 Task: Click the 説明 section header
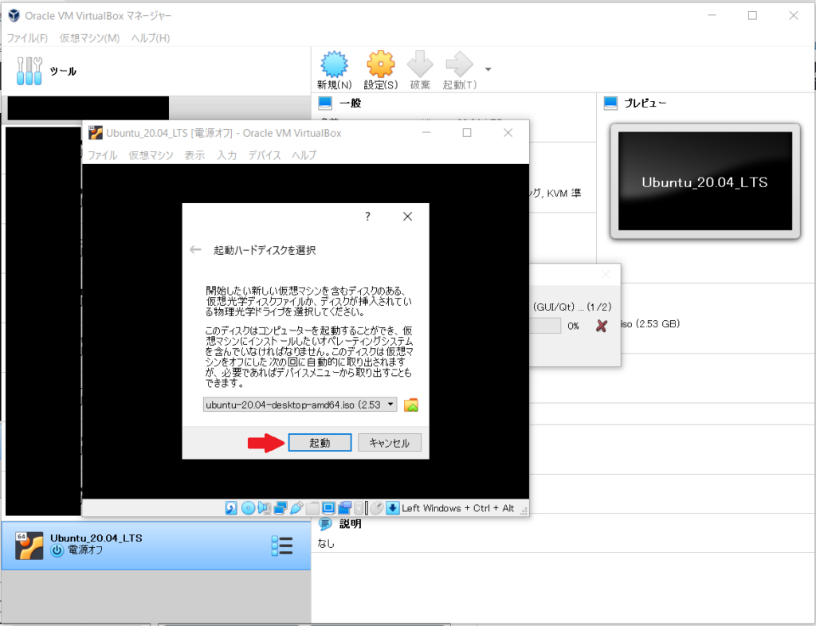351,523
